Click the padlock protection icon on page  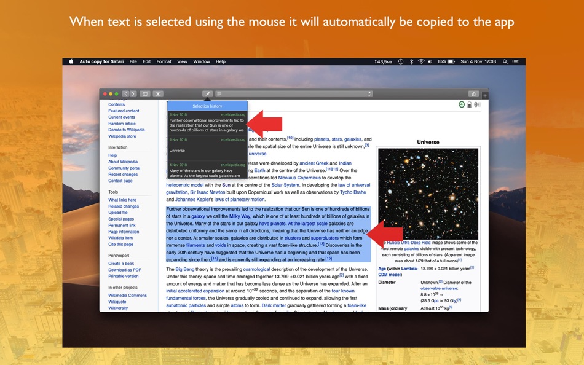point(469,105)
